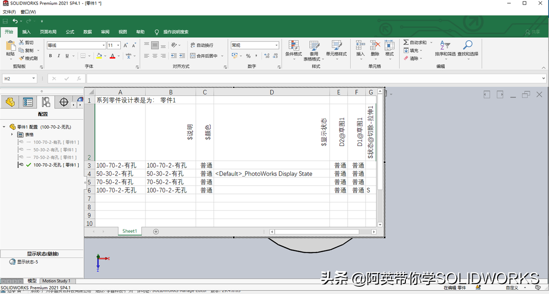Click the Paste clipboard icon

(10, 46)
